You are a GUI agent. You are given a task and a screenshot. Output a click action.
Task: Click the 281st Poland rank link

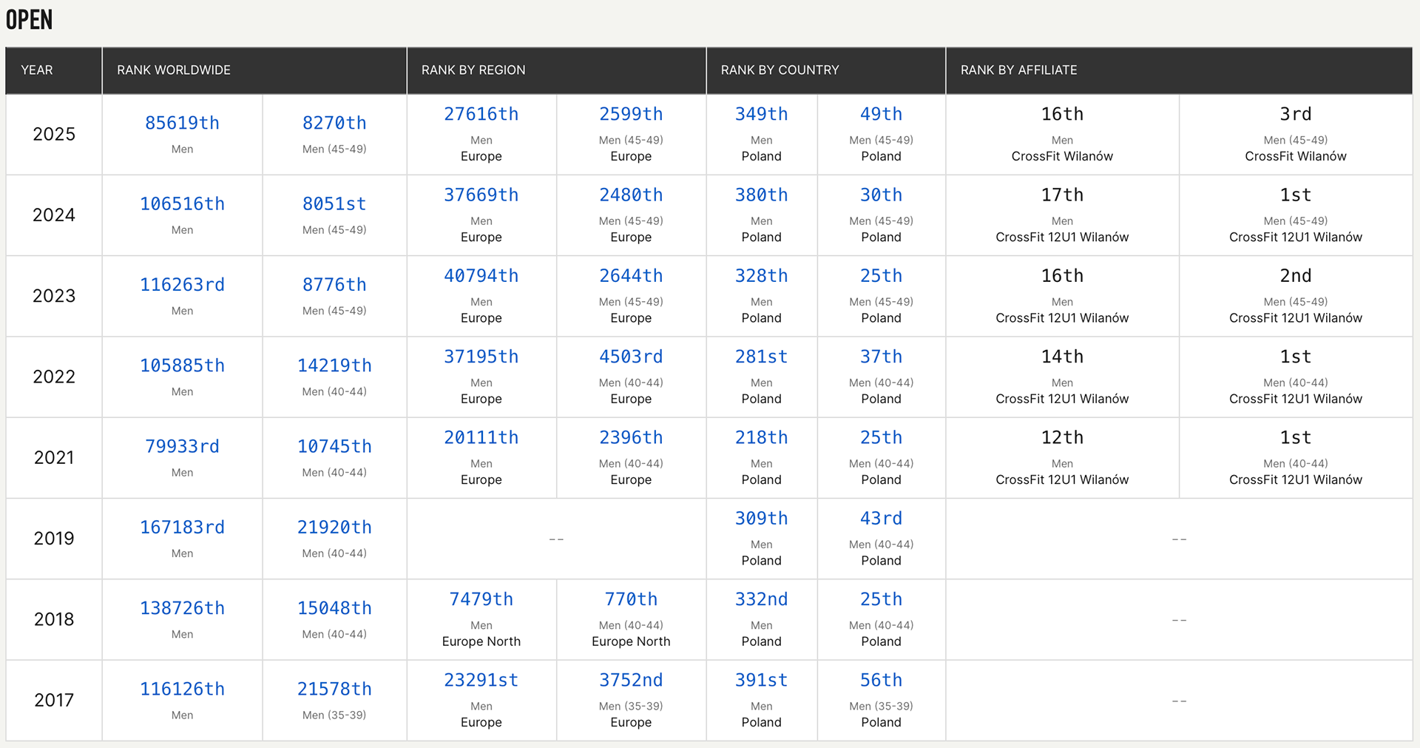coord(761,357)
